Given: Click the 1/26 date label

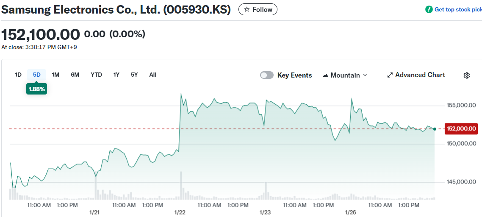Looking at the screenshot, I should (351, 212).
